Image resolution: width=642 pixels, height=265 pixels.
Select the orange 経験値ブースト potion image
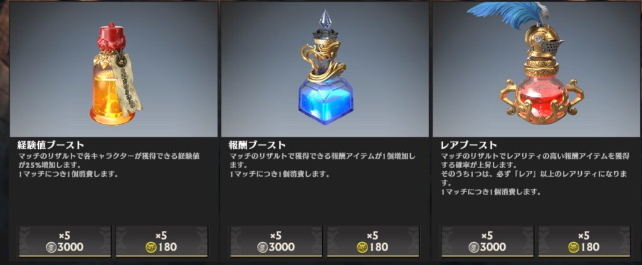[116, 71]
